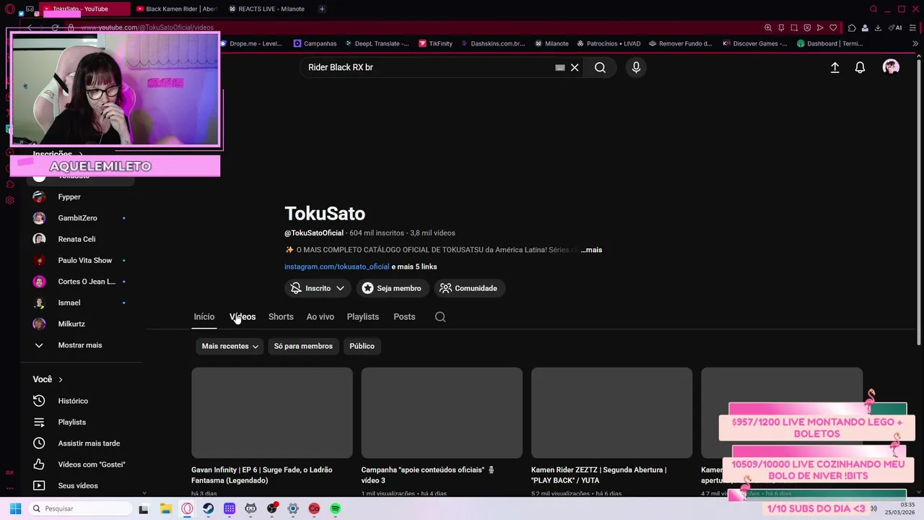Filter by Só para membros chip
Viewport: 924px width, 520px height.
pyautogui.click(x=303, y=346)
